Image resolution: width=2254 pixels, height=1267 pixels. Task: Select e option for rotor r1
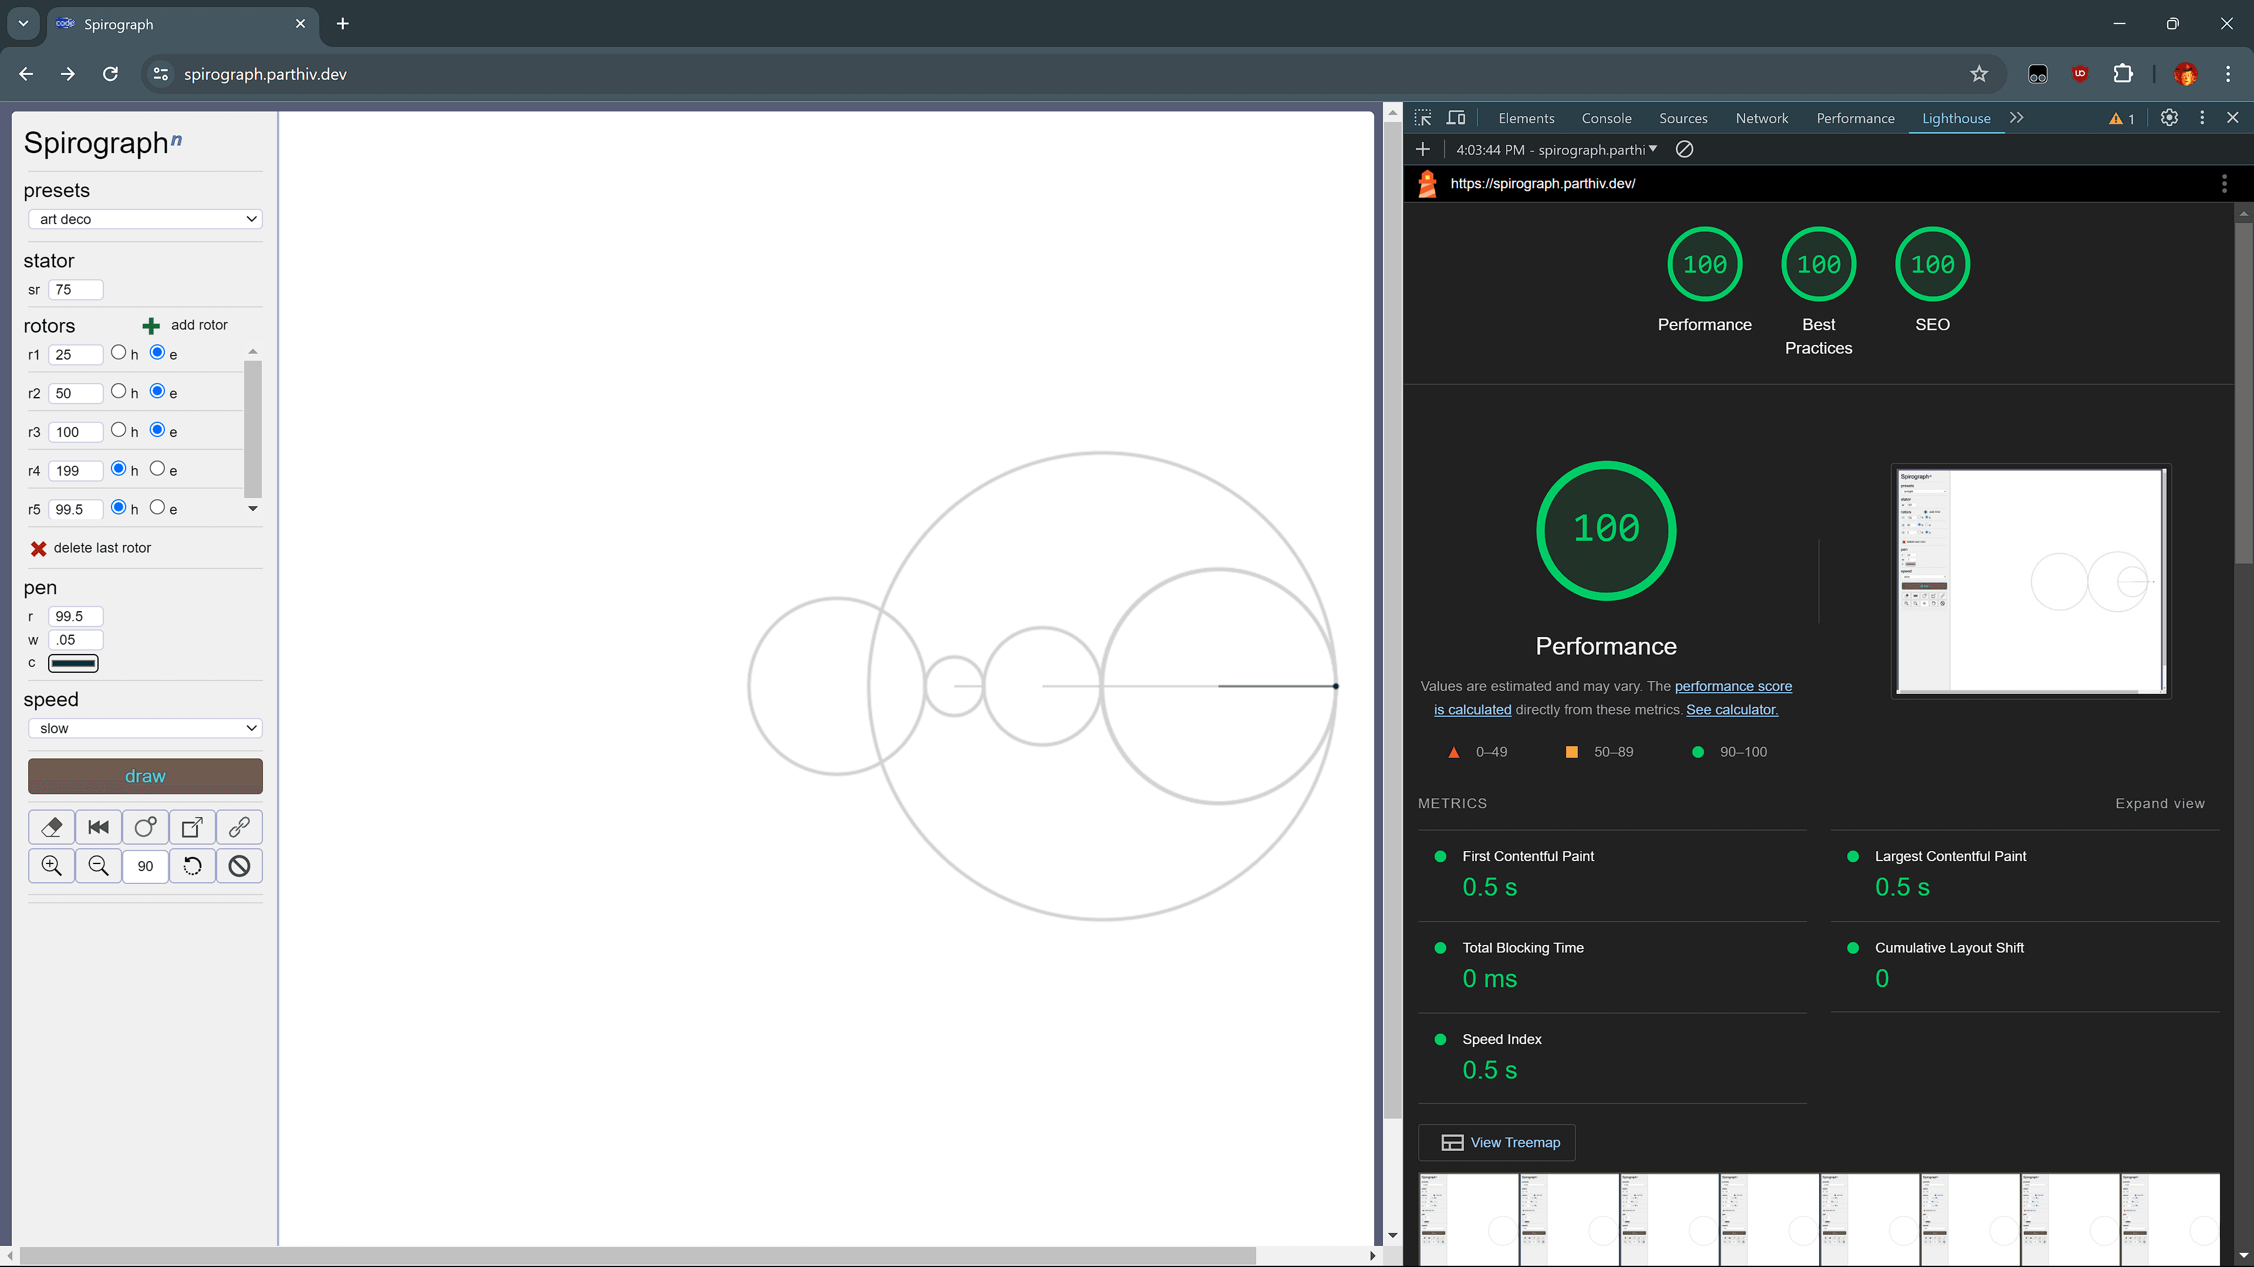tap(157, 353)
